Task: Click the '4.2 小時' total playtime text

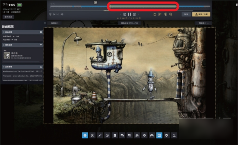Action: tap(16, 36)
